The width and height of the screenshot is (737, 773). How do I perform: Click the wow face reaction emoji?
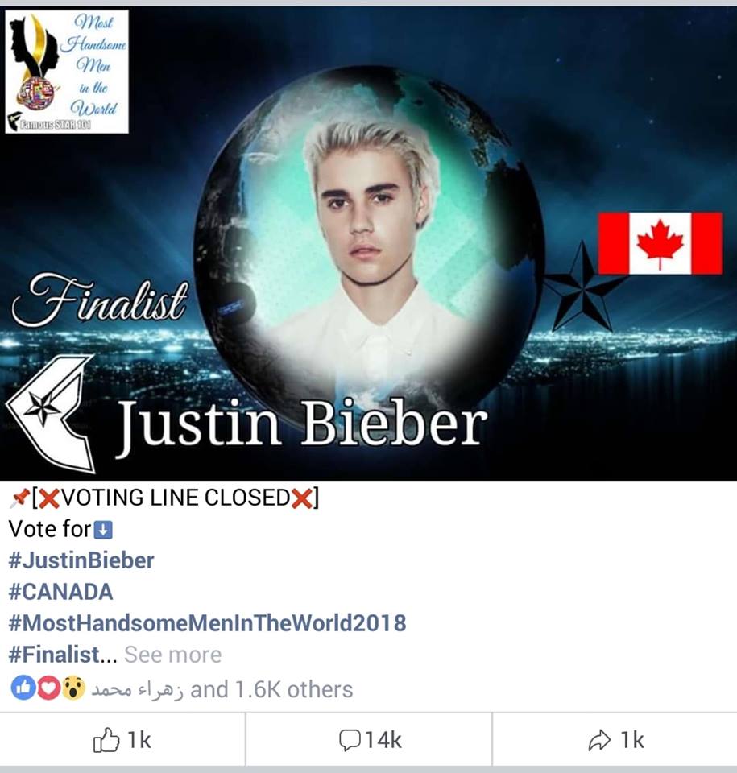coord(73,688)
